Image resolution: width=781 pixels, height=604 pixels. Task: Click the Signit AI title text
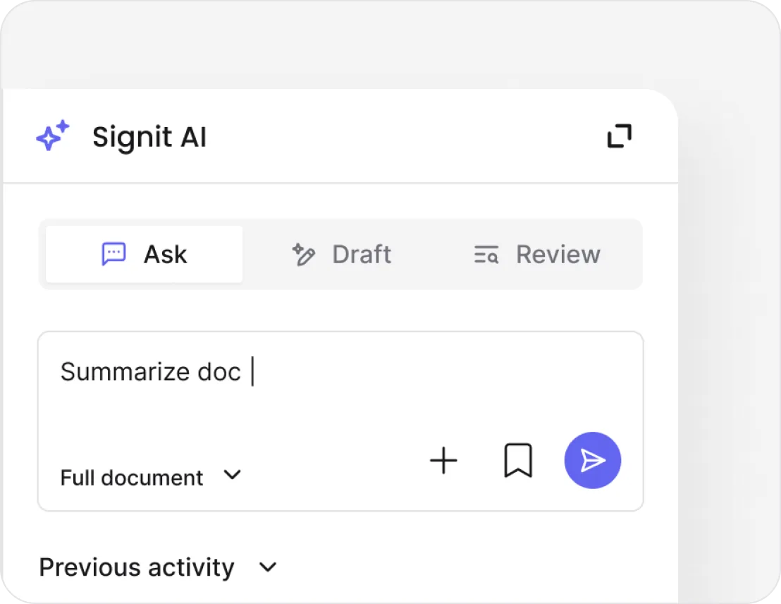click(149, 137)
